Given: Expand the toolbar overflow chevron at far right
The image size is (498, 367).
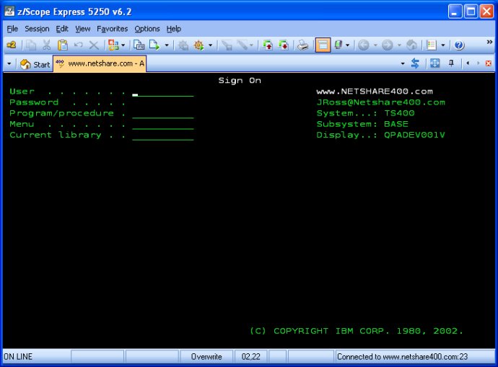Looking at the screenshot, I should tap(489, 42).
